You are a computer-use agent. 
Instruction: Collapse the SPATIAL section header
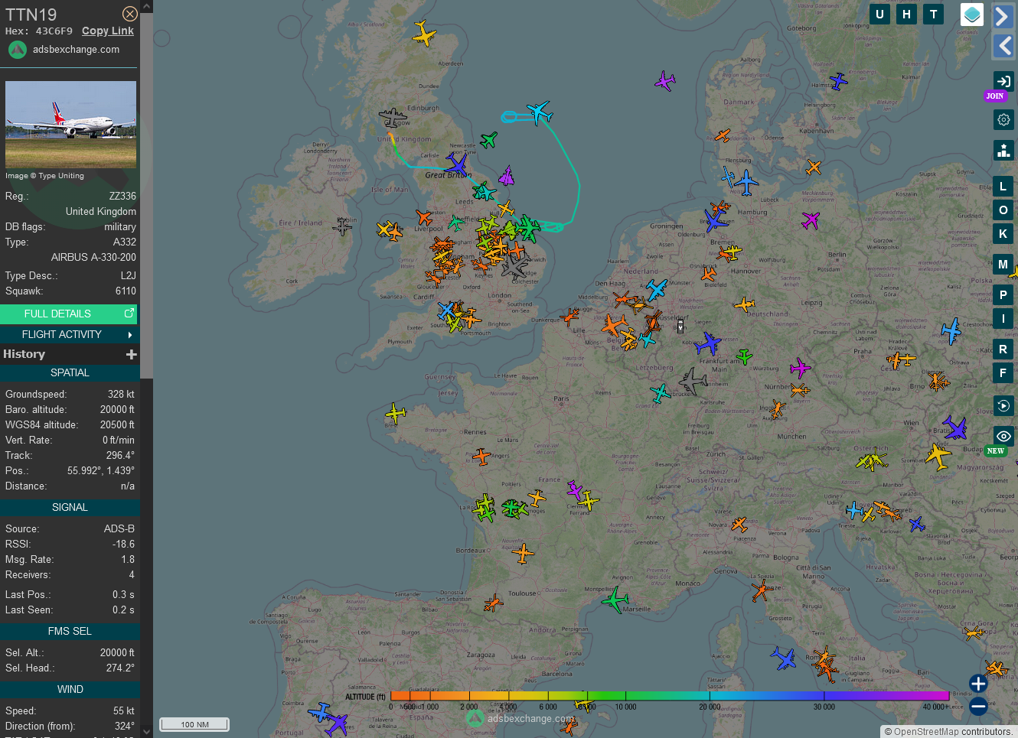(x=70, y=372)
